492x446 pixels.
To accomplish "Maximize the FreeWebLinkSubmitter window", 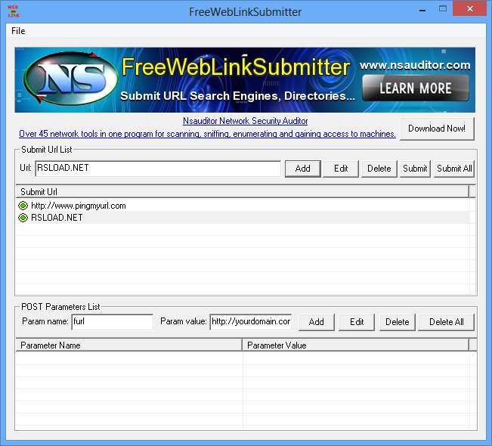I will tap(443, 9).
